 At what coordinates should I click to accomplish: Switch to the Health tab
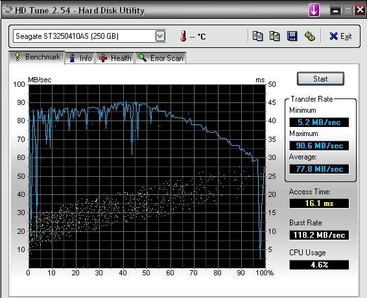(115, 58)
